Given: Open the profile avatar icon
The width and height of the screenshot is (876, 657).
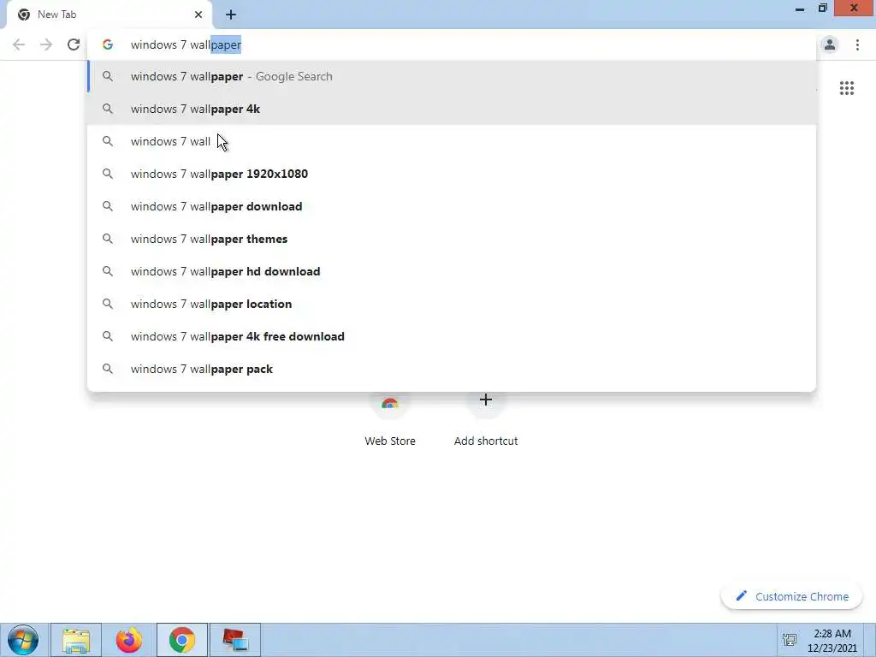Looking at the screenshot, I should [830, 44].
